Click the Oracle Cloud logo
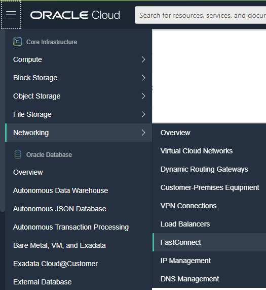 coord(75,15)
